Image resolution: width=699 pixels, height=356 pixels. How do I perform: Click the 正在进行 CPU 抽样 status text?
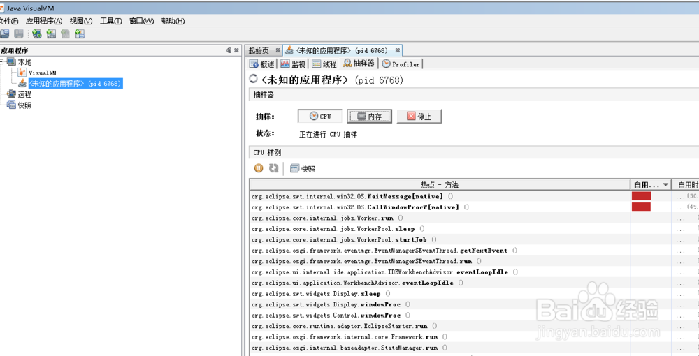(x=328, y=135)
